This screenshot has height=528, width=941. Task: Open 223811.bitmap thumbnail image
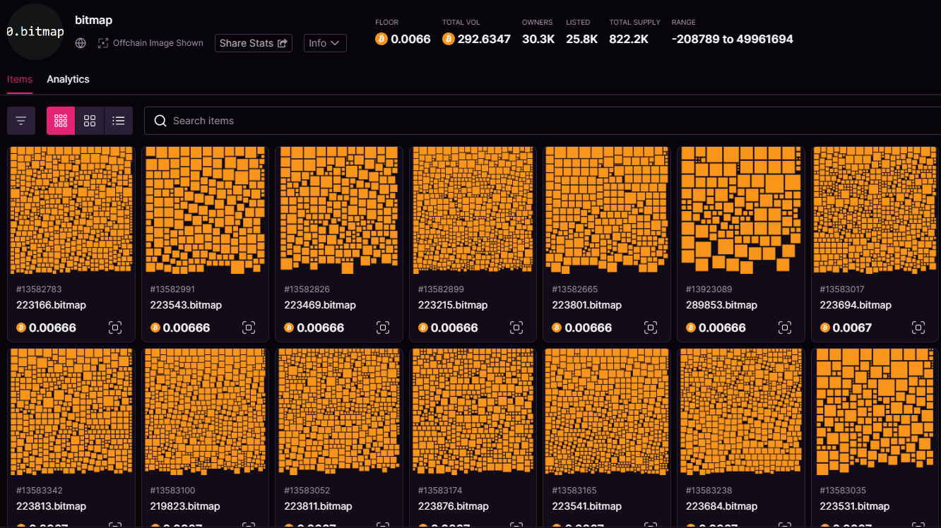339,412
